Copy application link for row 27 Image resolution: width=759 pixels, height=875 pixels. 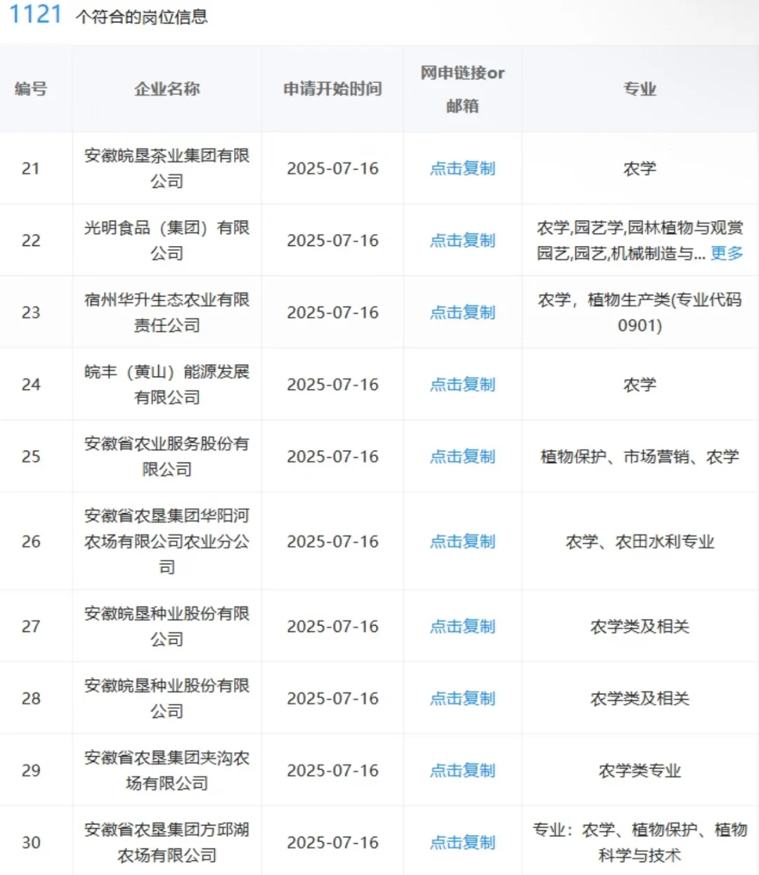[x=462, y=626]
